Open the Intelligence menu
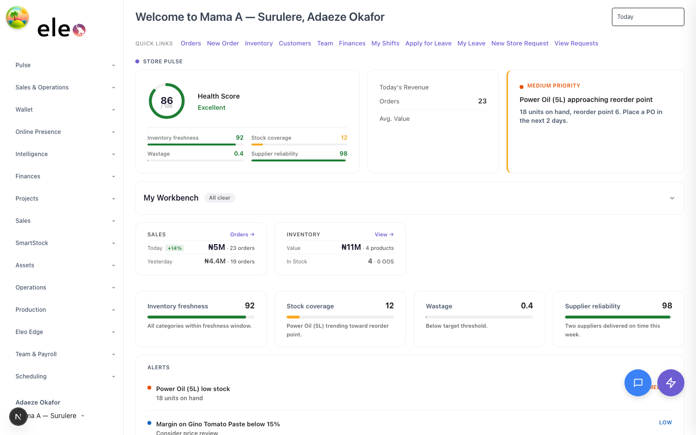Screen dimensions: 696x435 point(65,154)
